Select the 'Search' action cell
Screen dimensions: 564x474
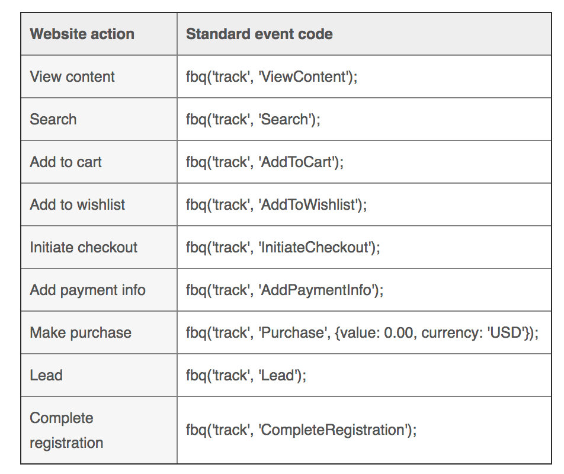click(53, 119)
